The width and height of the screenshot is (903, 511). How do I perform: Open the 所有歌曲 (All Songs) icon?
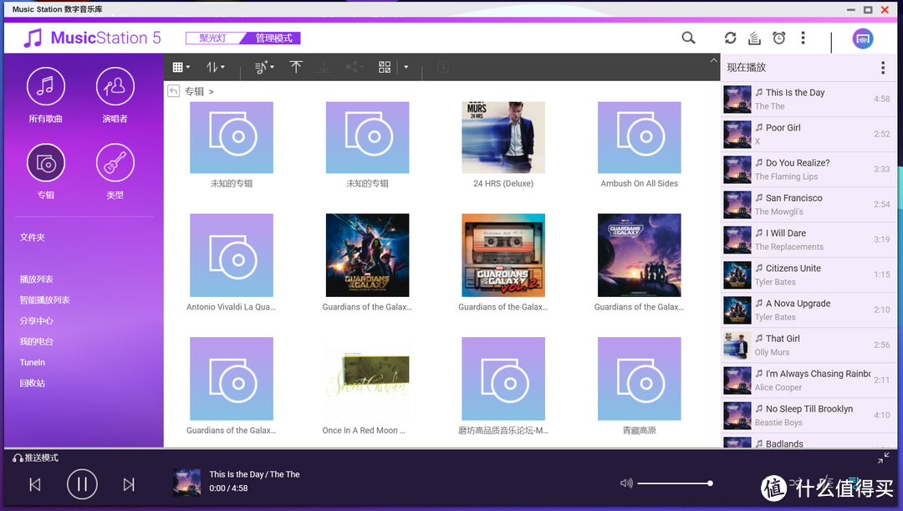tap(46, 87)
